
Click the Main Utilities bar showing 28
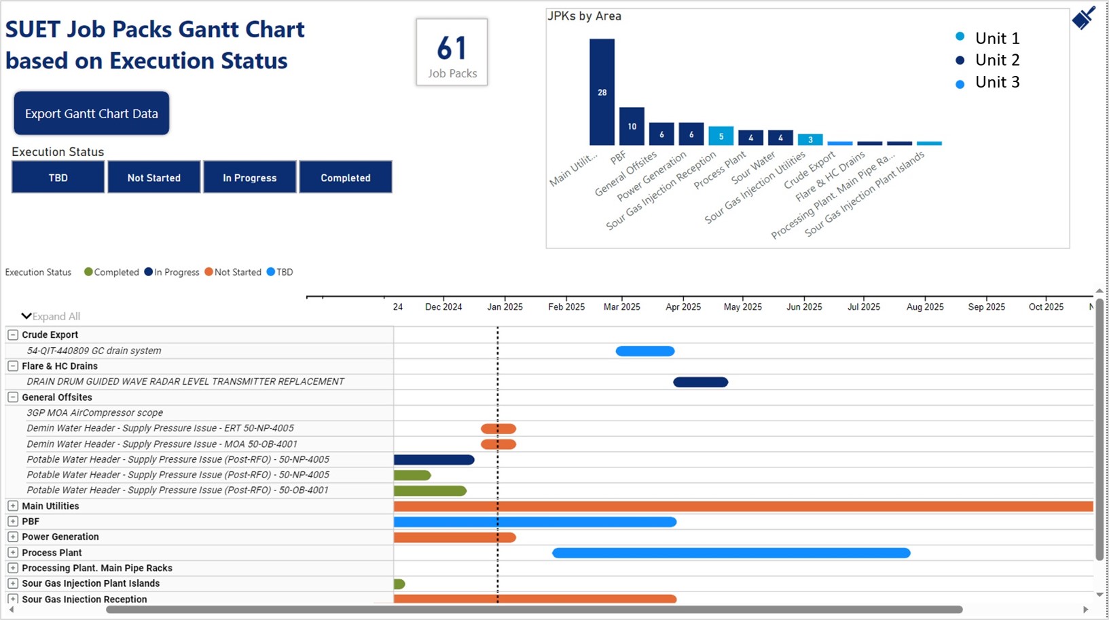602,92
